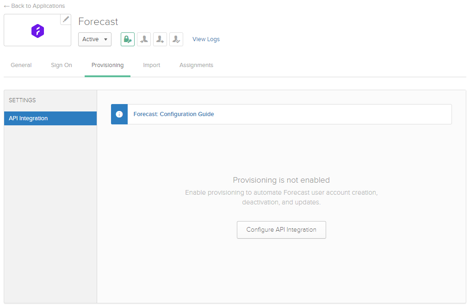Click the user with checkmark icon
This screenshot has width=470, height=308.
click(x=176, y=39)
